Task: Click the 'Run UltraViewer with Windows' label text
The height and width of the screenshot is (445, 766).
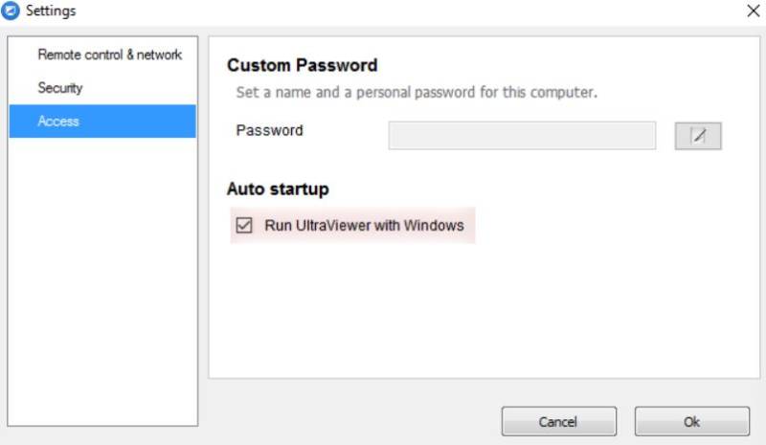Action: [x=364, y=226]
